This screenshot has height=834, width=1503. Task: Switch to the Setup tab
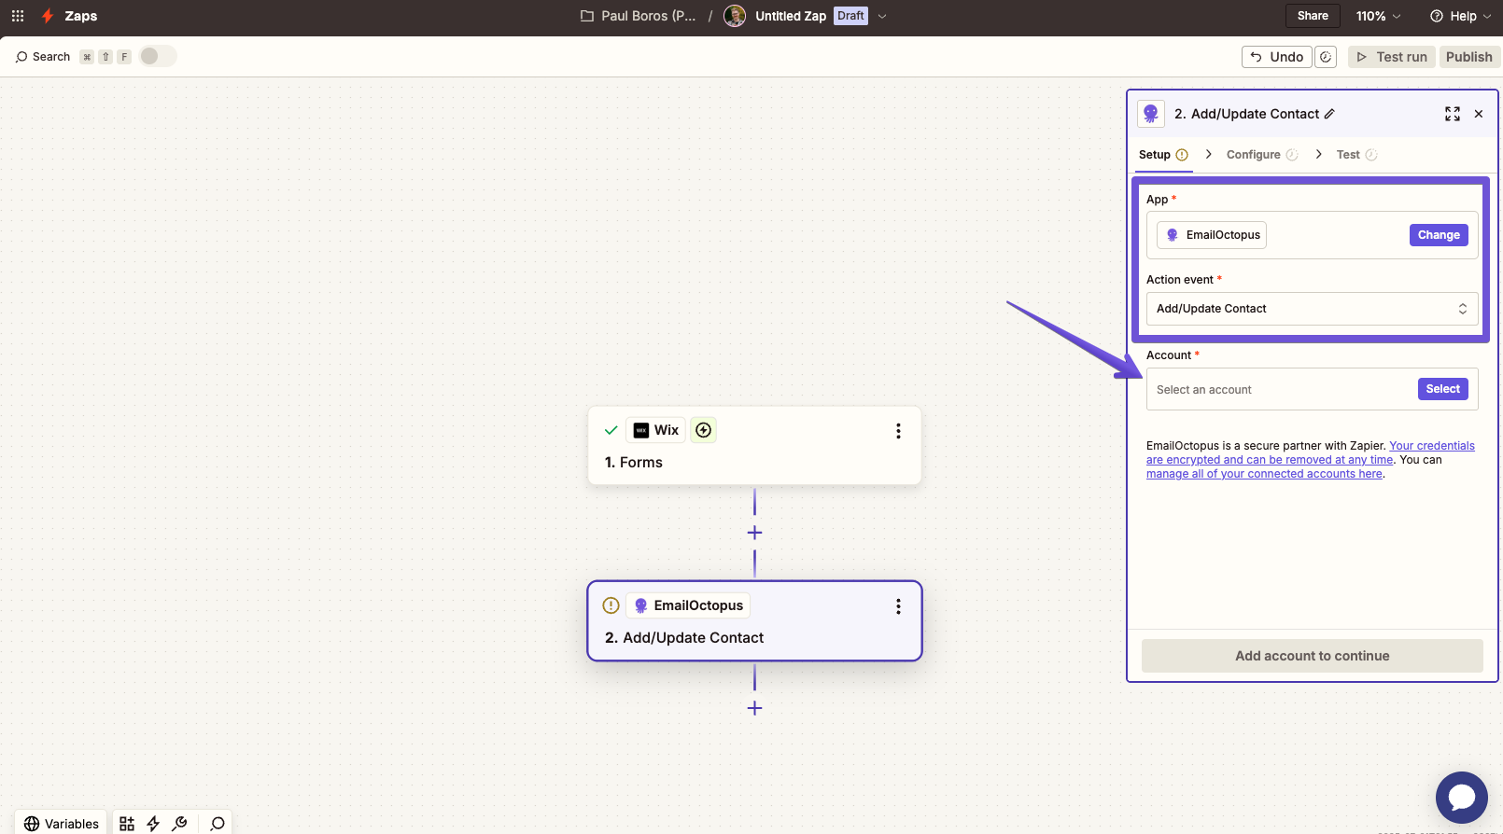pyautogui.click(x=1163, y=155)
